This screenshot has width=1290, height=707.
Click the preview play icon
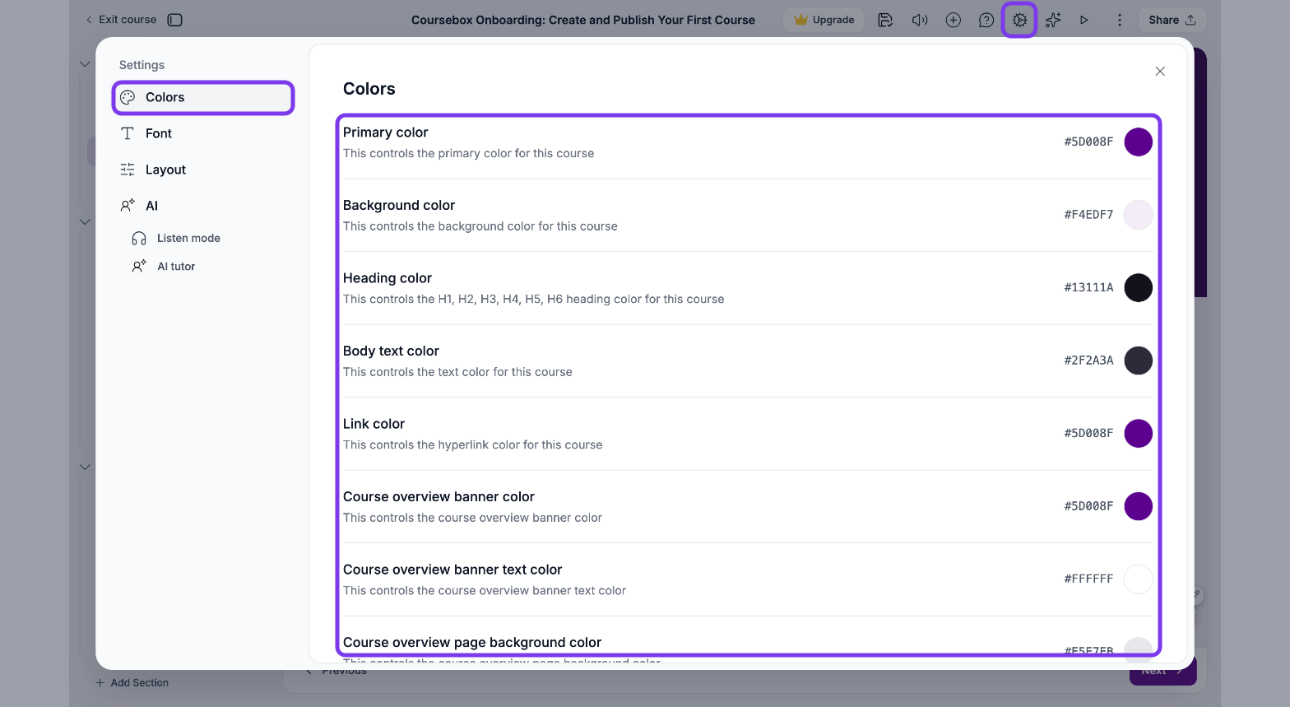pyautogui.click(x=1084, y=20)
